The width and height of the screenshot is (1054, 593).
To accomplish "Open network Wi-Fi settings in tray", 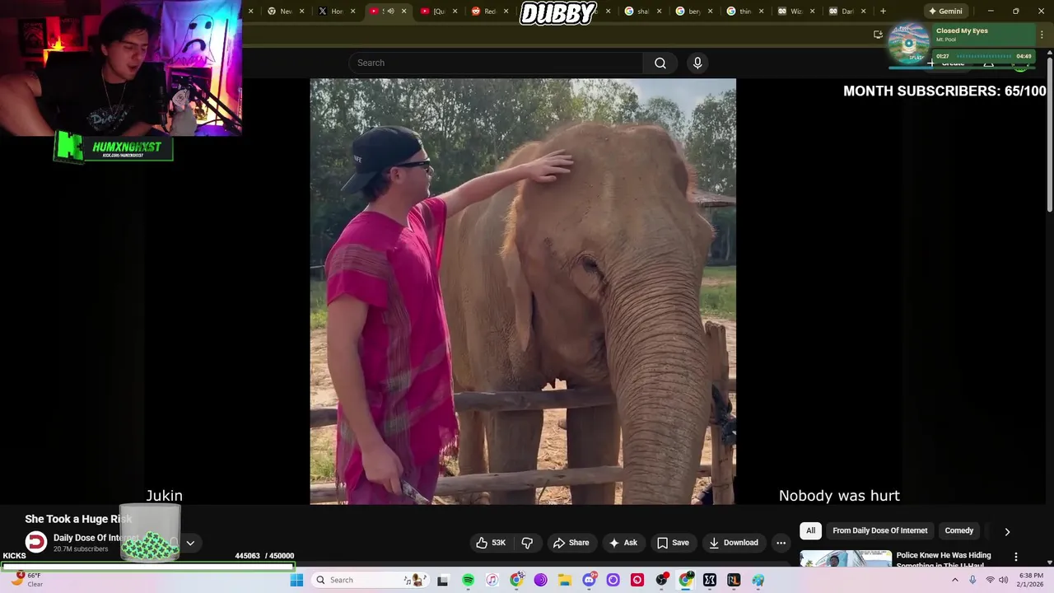I will tap(990, 580).
